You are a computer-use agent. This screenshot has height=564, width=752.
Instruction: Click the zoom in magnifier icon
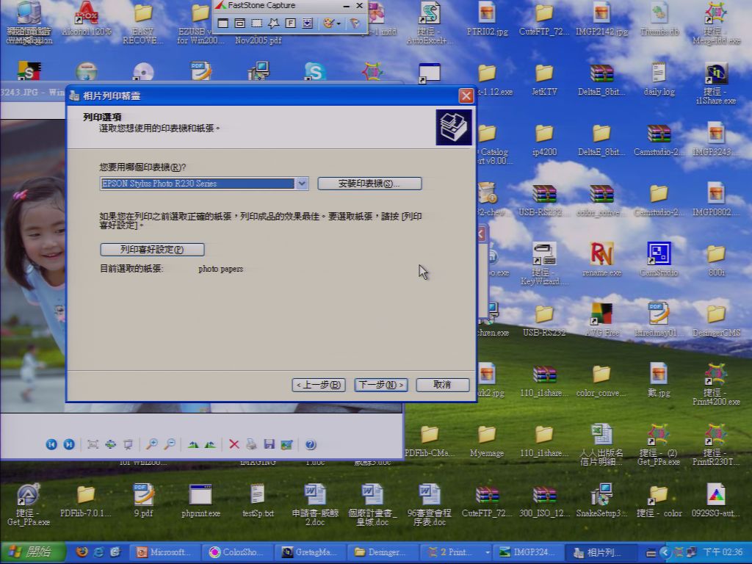[152, 444]
